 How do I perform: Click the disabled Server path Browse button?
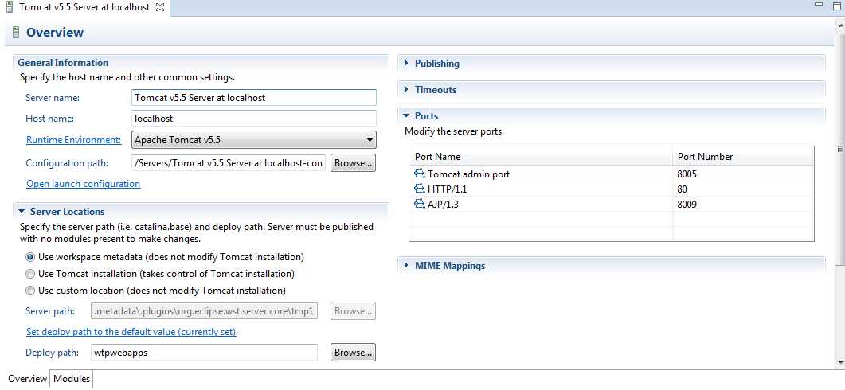[x=353, y=311]
